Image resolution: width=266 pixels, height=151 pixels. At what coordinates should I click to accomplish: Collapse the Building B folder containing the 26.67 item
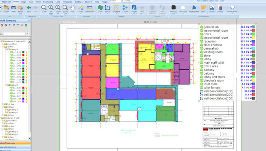click(6, 85)
